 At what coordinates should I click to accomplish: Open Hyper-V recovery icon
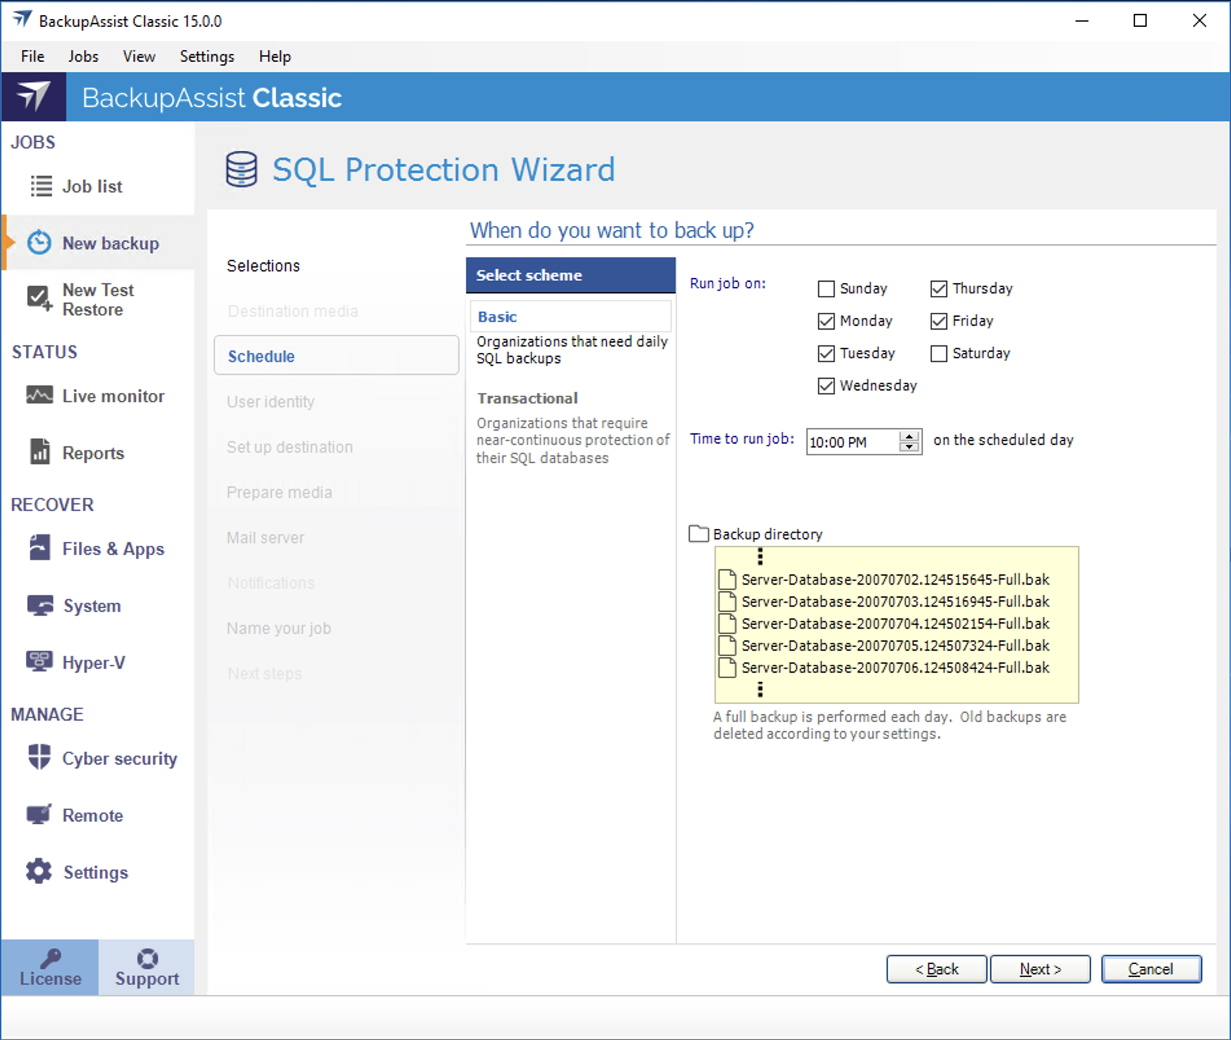pos(39,661)
